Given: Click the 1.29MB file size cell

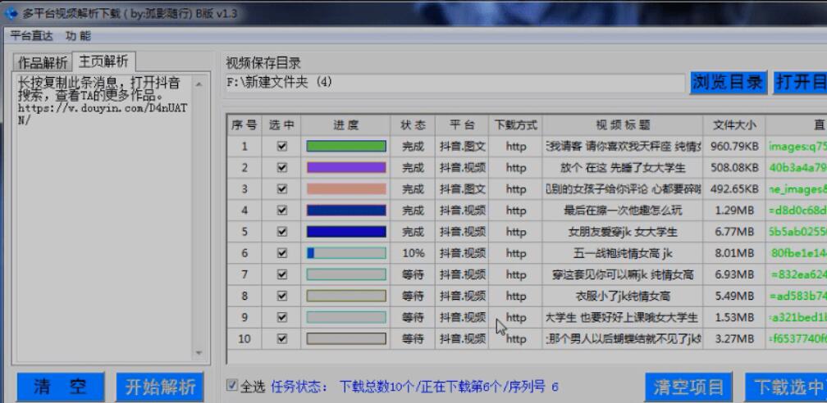Looking at the screenshot, I should (x=734, y=211).
